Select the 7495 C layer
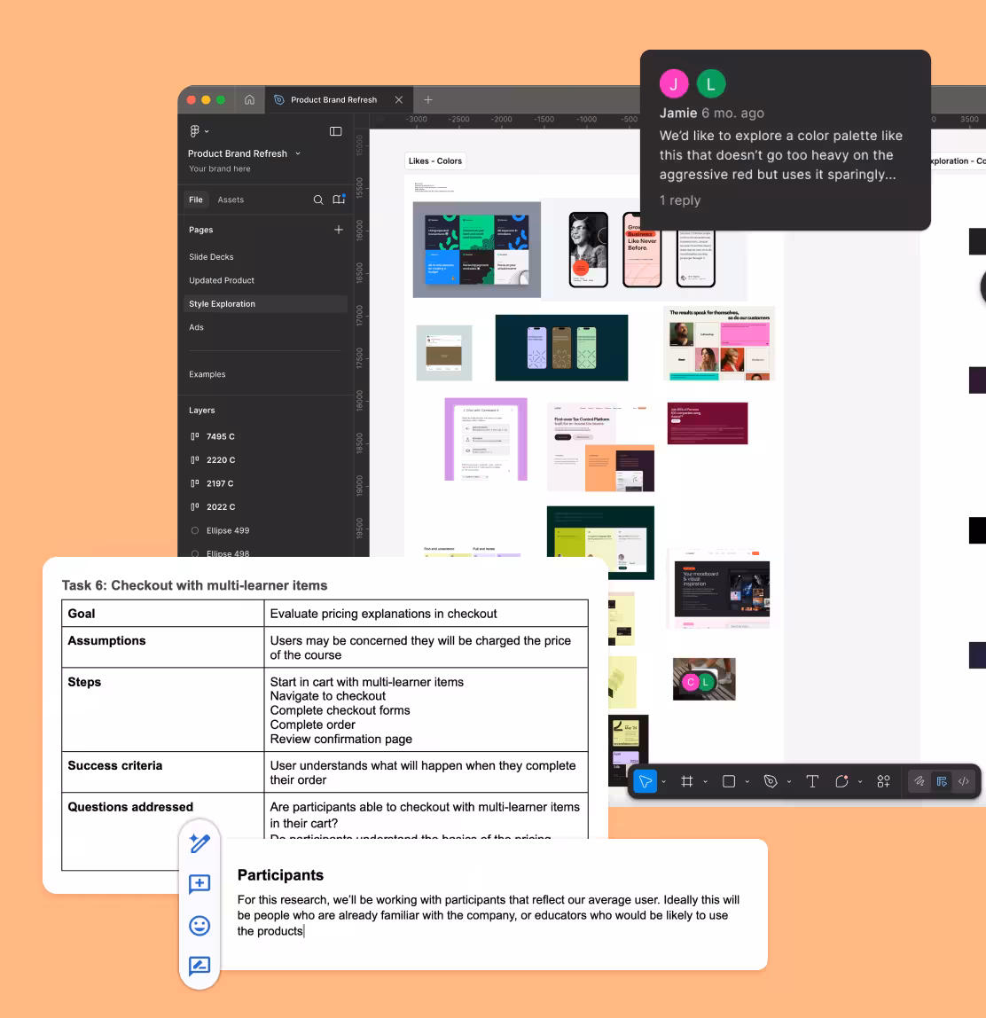Image resolution: width=986 pixels, height=1018 pixels. coord(220,437)
